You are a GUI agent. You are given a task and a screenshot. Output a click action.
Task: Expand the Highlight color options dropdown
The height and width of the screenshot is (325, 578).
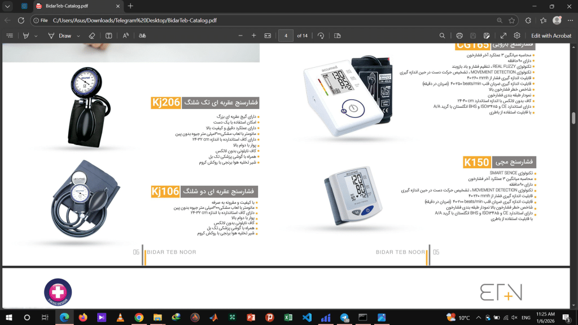point(36,36)
